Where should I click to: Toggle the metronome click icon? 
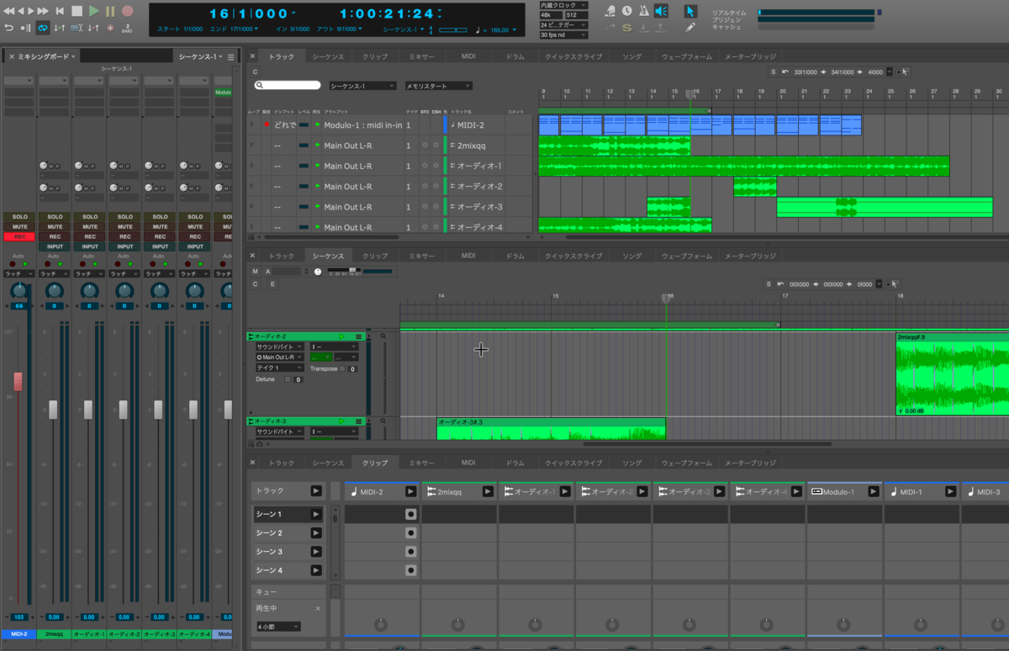643,11
